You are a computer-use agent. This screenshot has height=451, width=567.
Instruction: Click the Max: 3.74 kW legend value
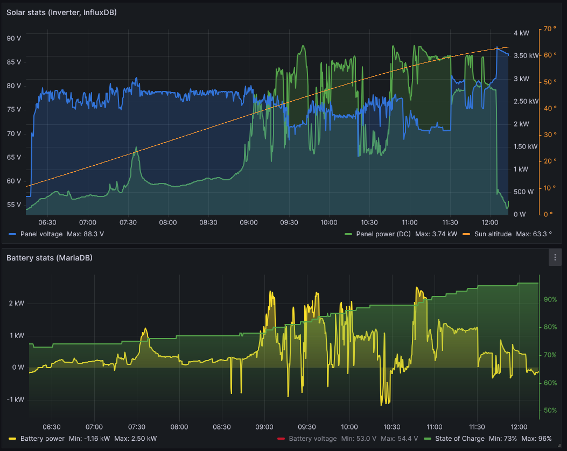pos(436,234)
